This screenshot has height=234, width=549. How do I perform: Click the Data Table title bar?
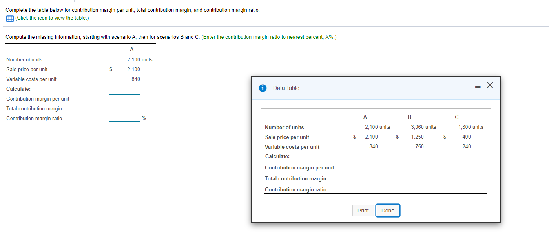(x=286, y=88)
